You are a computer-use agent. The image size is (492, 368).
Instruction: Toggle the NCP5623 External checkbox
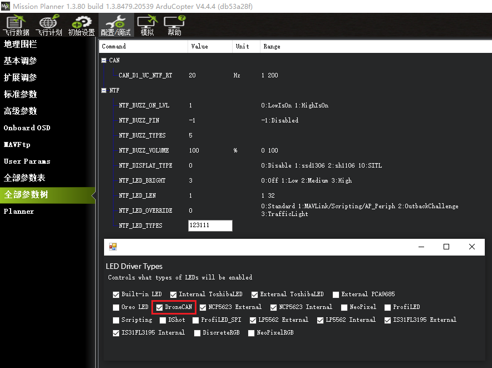203,307
